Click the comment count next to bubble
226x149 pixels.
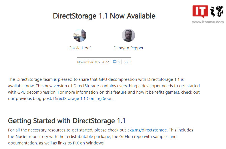[119, 62]
